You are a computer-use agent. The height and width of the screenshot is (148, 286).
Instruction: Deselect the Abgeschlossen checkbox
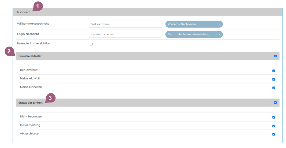[274, 134]
